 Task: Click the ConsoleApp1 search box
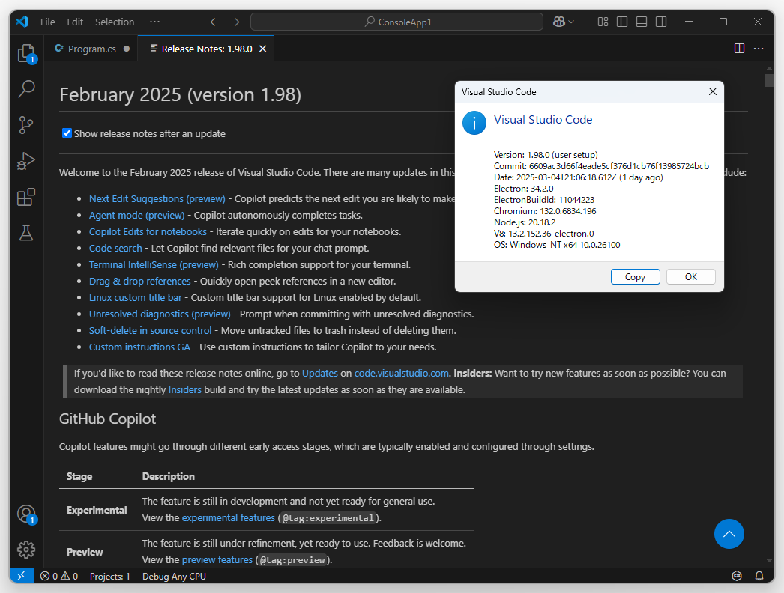[396, 22]
